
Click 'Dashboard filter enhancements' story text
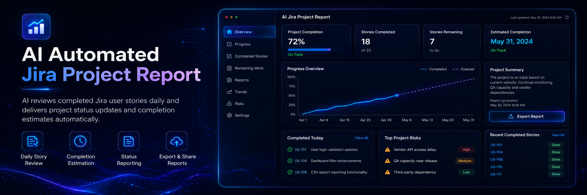pos(336,161)
